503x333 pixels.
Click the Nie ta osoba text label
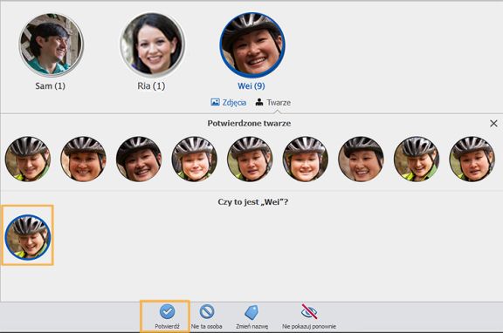click(x=207, y=326)
